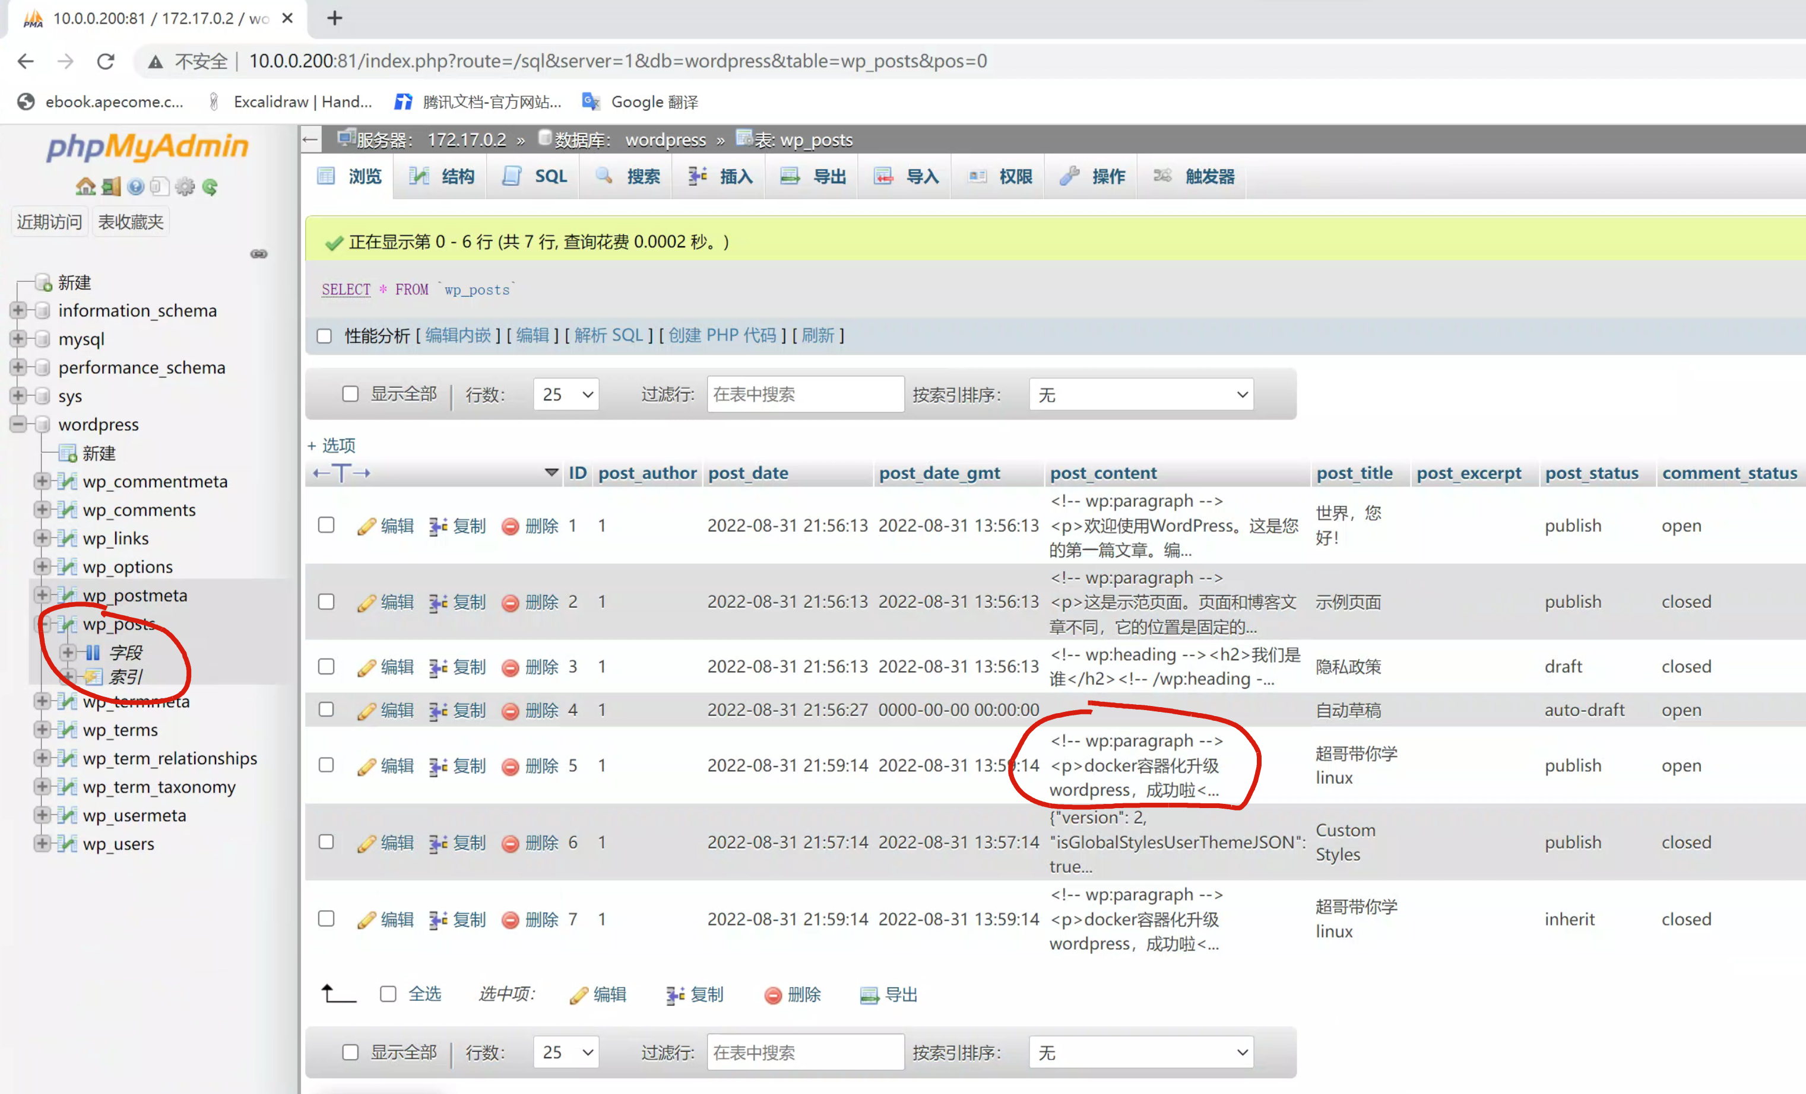Tick the checkbox for row ID 5
The image size is (1806, 1094).
point(326,765)
